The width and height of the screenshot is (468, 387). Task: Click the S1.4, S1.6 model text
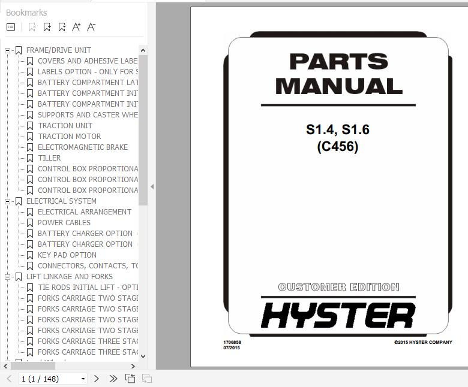click(338, 129)
